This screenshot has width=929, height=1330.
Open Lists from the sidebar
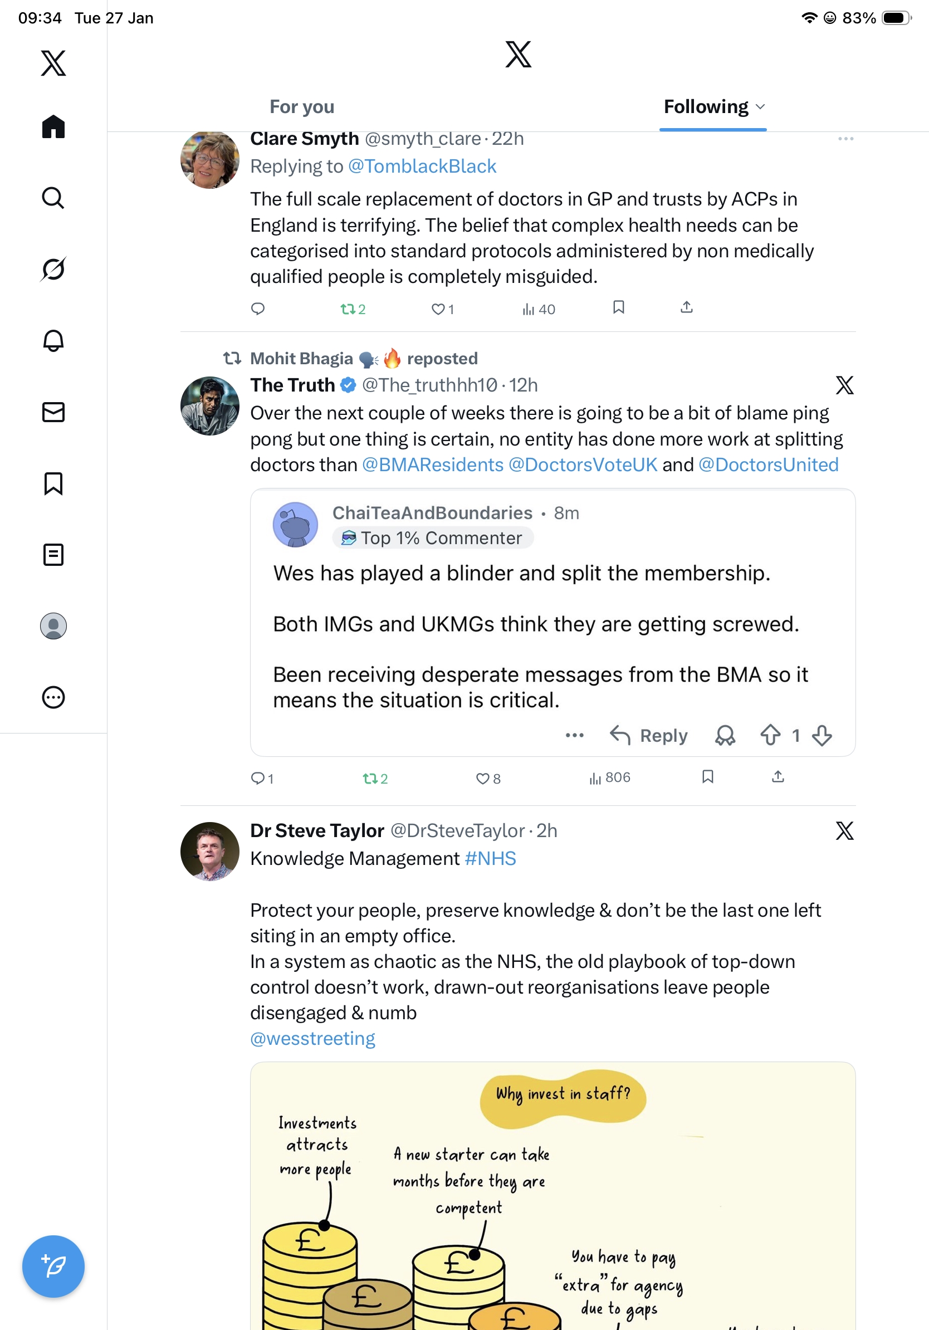point(53,554)
